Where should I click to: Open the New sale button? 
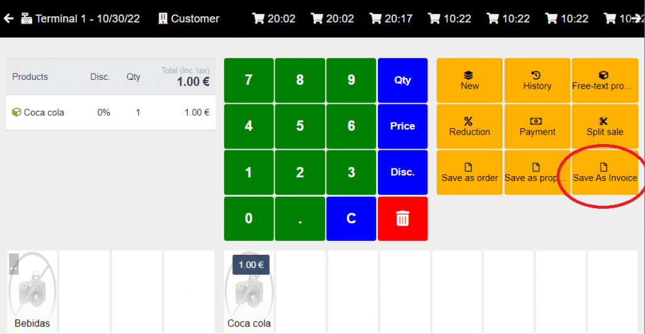click(x=469, y=81)
